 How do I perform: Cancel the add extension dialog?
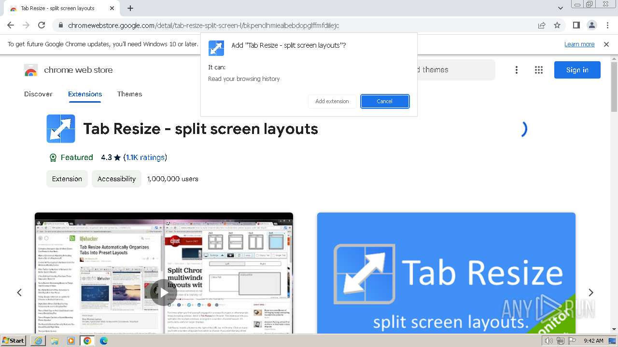click(x=385, y=101)
